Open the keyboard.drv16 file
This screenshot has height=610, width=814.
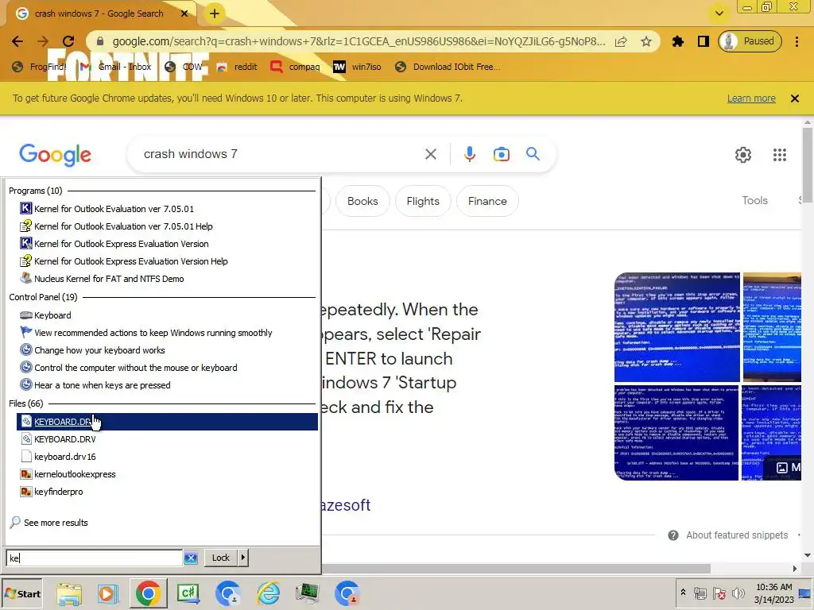pyautogui.click(x=58, y=457)
